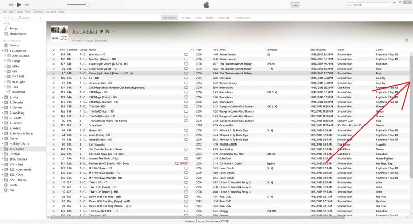The width and height of the screenshot is (413, 224).
Task: Open the View menu
Action: pyautogui.click(x=28, y=12)
